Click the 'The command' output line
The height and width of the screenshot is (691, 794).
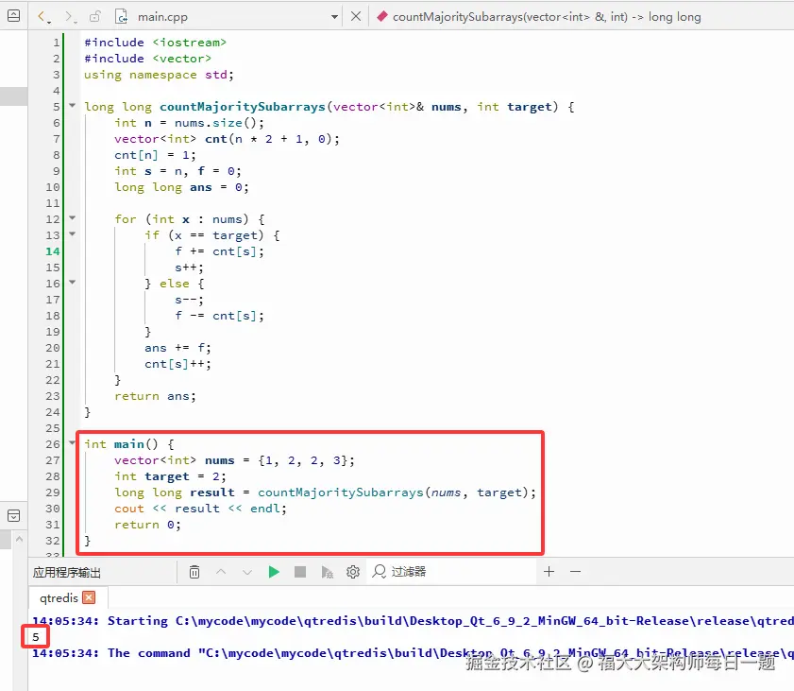coord(413,653)
